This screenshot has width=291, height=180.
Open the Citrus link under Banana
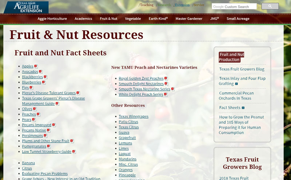tap(27, 168)
